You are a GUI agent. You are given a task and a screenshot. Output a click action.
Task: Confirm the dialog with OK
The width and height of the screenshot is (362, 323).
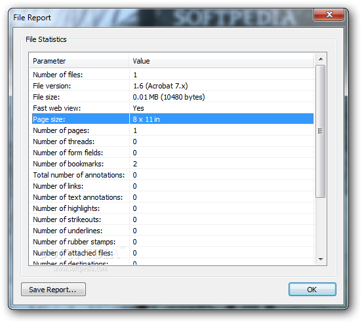pyautogui.click(x=312, y=290)
